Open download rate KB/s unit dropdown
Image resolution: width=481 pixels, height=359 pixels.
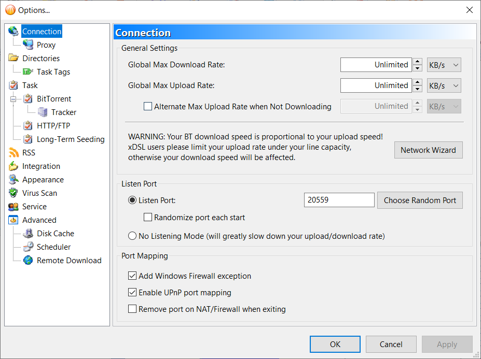[x=444, y=65]
